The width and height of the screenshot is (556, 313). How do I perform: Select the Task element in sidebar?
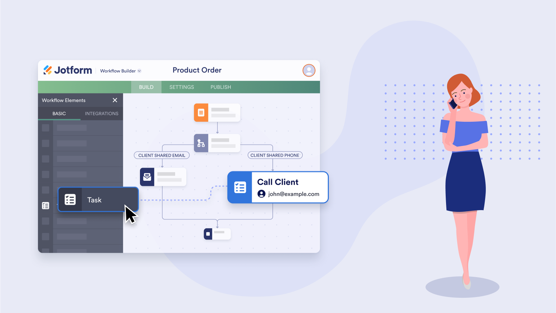tap(98, 200)
